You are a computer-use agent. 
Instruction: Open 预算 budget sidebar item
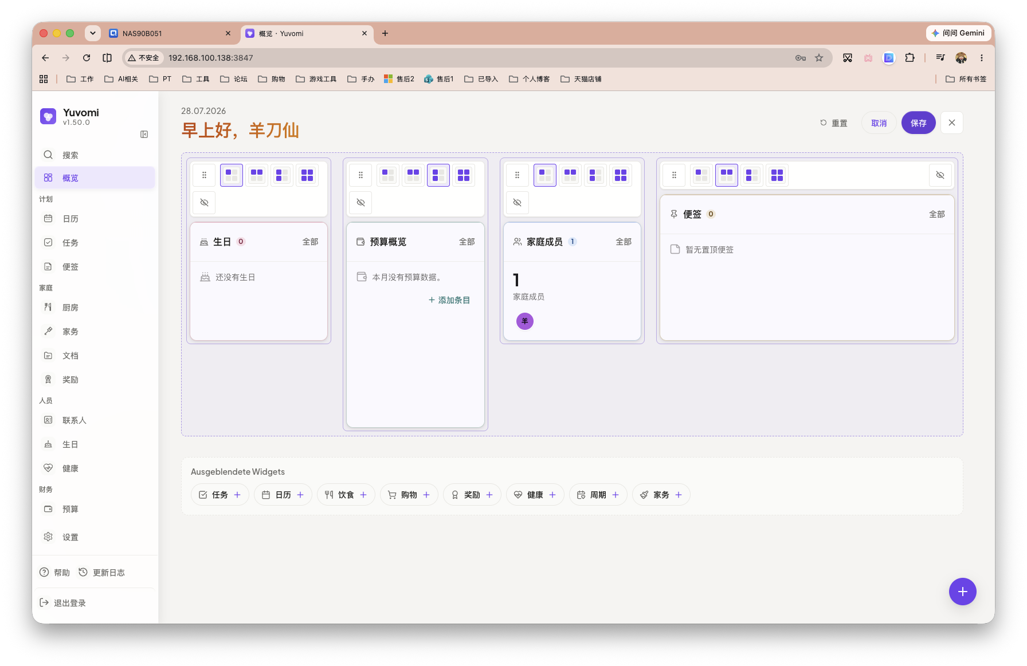point(95,509)
